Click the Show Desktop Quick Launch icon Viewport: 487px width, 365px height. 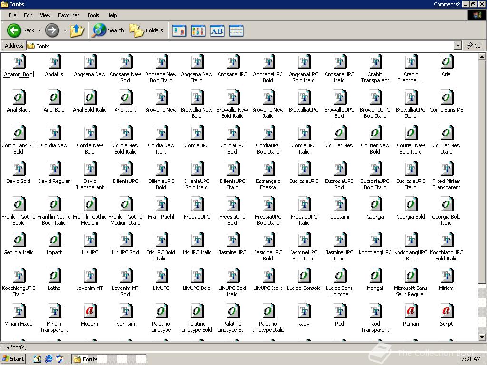point(38,359)
